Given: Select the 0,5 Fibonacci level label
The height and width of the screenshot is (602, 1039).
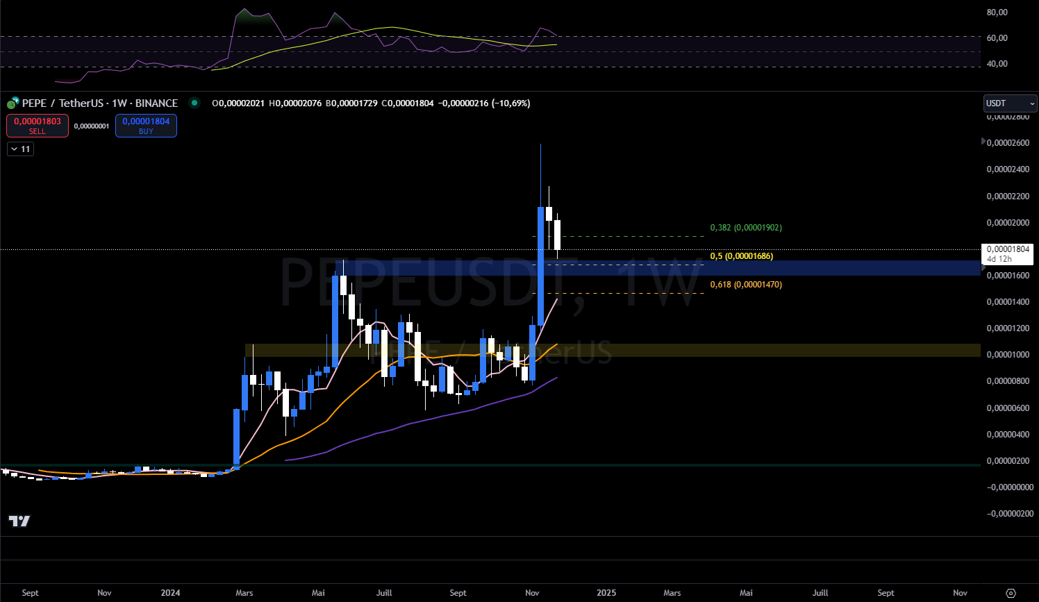Looking at the screenshot, I should coord(741,256).
